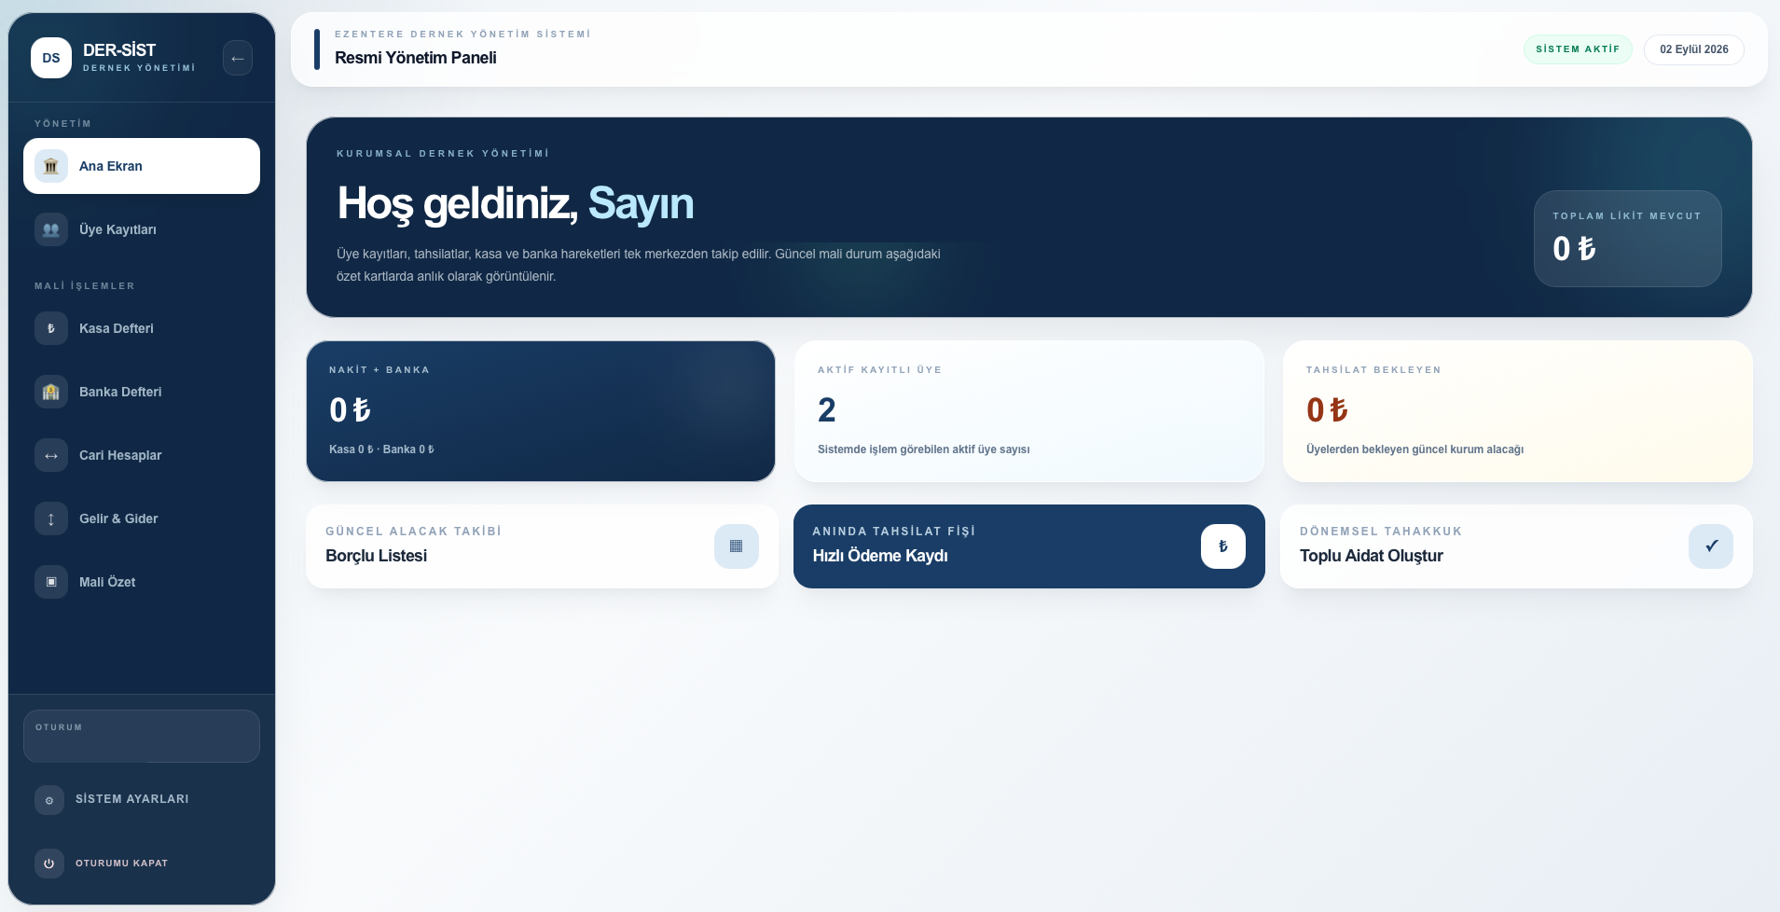Select the Tahsilat Bekleyen card
Screen dimensions: 1780x912
[x=1518, y=411]
